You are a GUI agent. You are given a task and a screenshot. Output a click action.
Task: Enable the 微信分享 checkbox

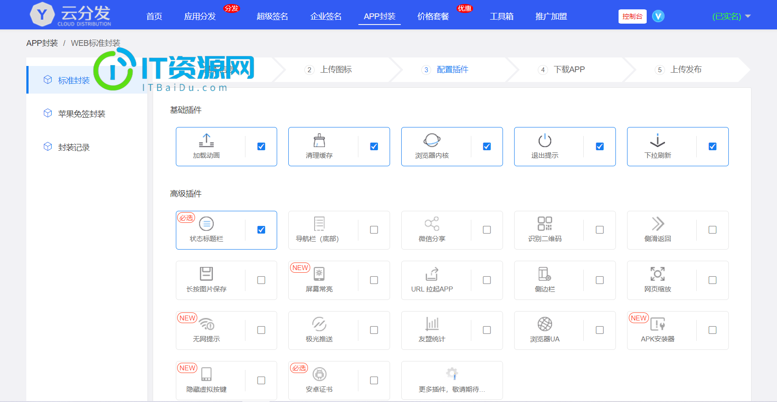pyautogui.click(x=487, y=230)
